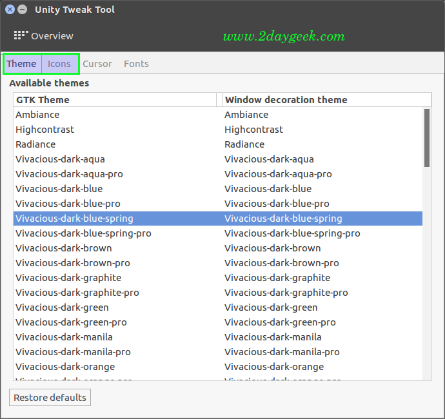This screenshot has height=419, width=445.
Task: Choose Vivacious-dark-manila-pro under Window decoration theme
Action: [282, 352]
